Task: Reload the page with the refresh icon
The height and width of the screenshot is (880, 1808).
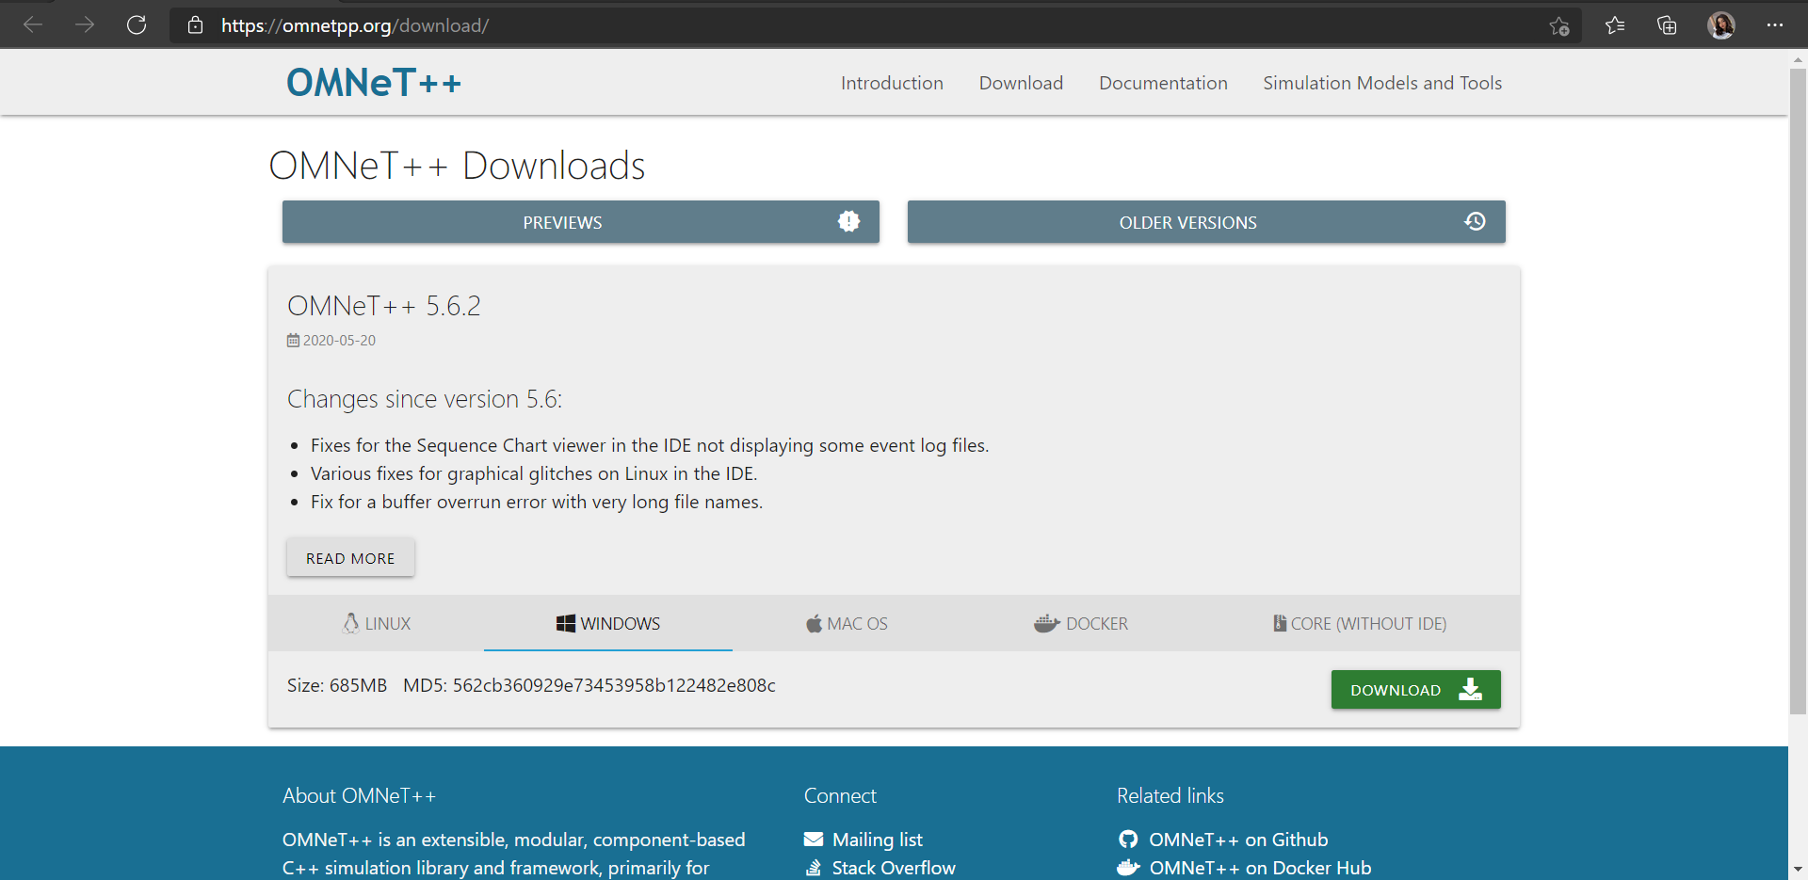Action: [x=137, y=25]
